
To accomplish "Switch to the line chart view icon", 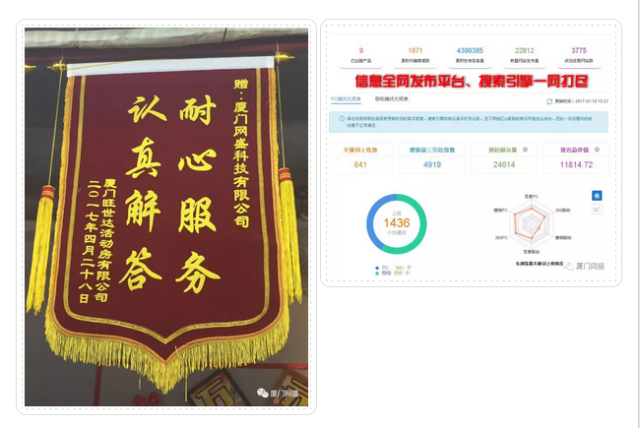I will click(596, 210).
